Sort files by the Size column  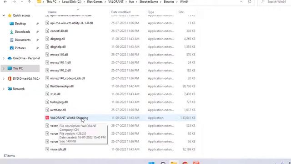click(x=181, y=12)
